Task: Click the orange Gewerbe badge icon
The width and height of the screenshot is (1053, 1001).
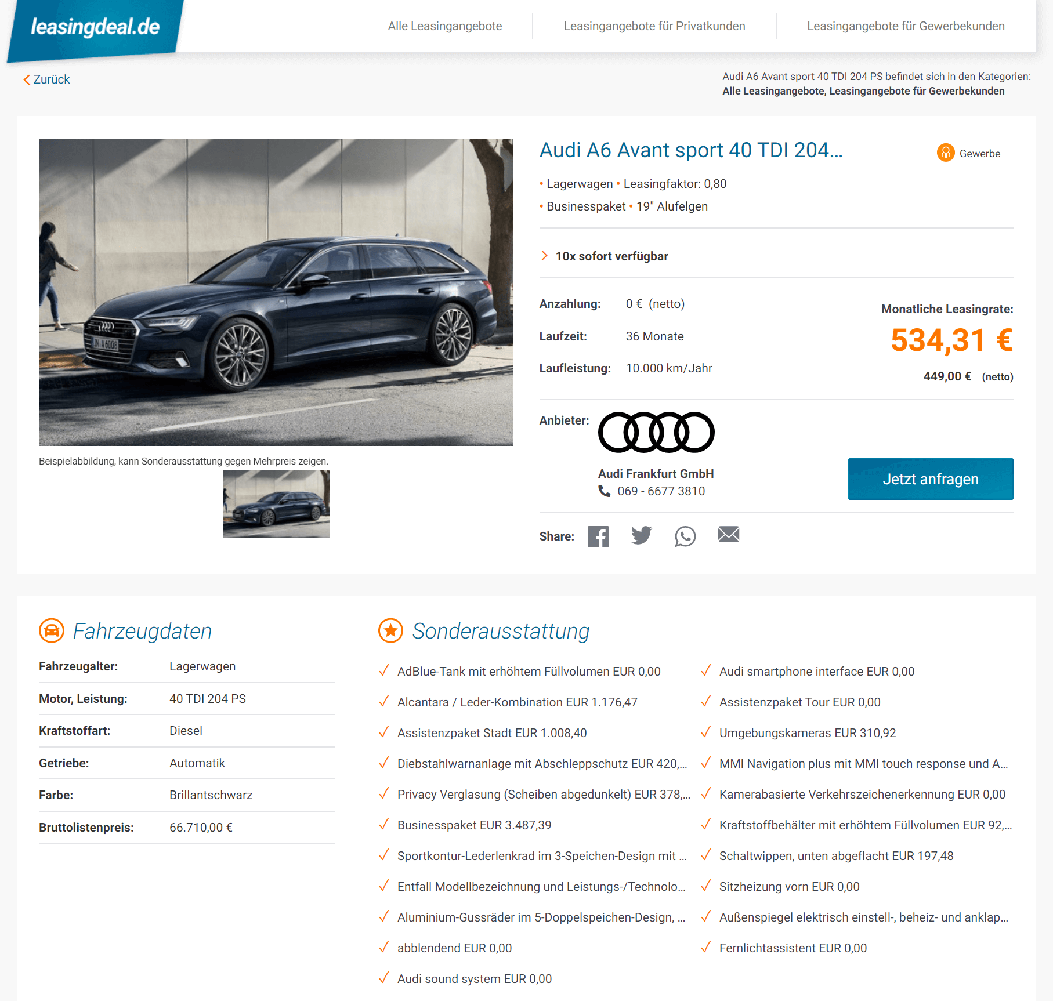Action: pyautogui.click(x=946, y=153)
